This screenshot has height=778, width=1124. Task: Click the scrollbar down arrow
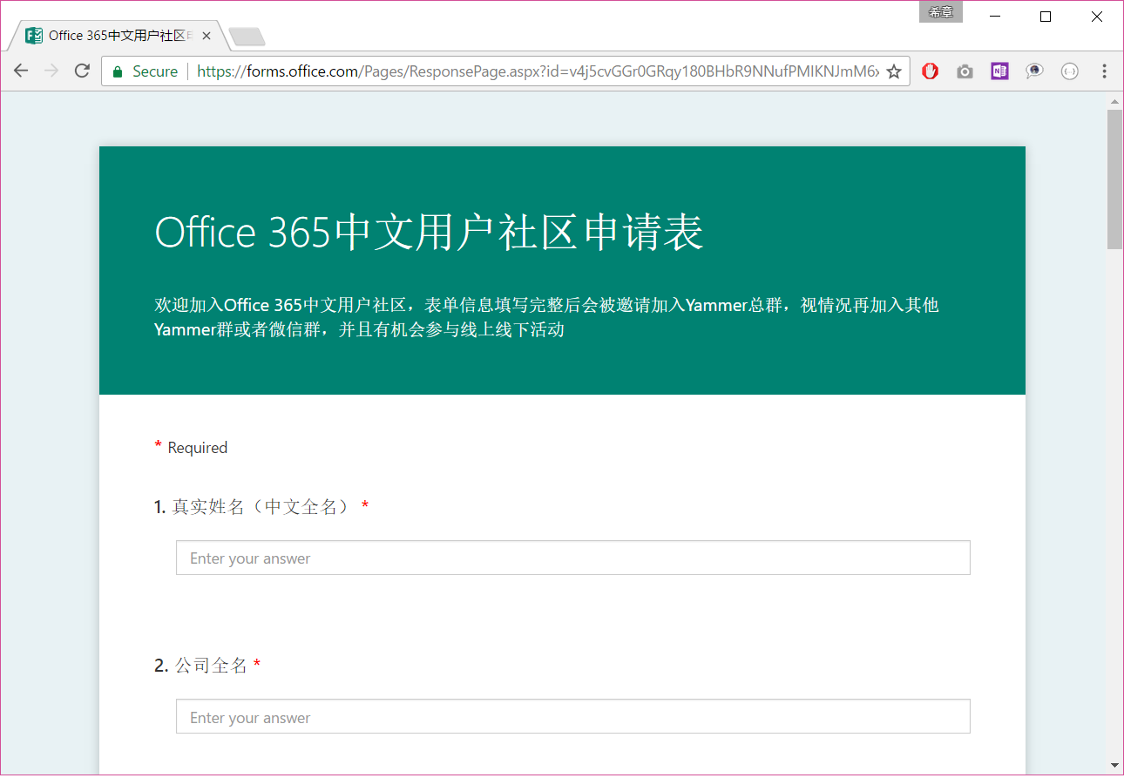tap(1114, 764)
